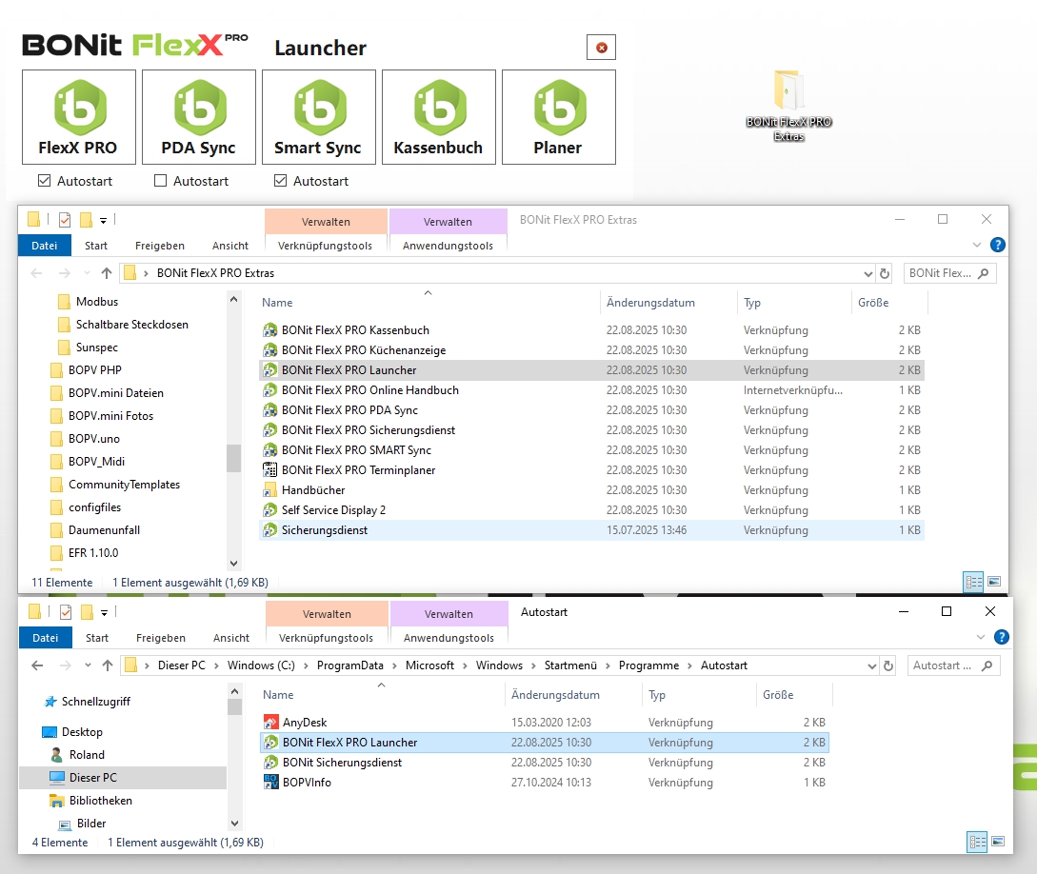Switch Autostart window to large icons view
This screenshot has height=874, width=1037.
tap(998, 842)
